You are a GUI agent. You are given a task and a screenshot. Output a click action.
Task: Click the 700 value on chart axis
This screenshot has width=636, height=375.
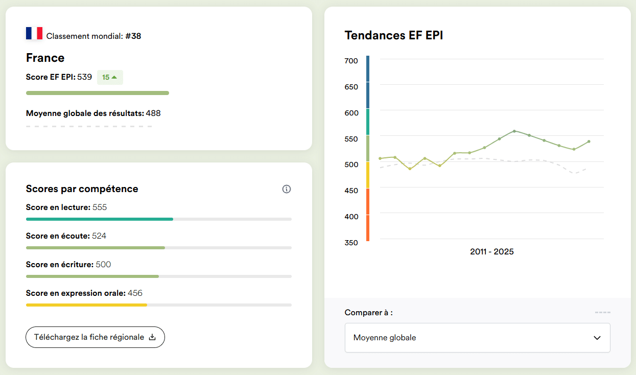[351, 61]
